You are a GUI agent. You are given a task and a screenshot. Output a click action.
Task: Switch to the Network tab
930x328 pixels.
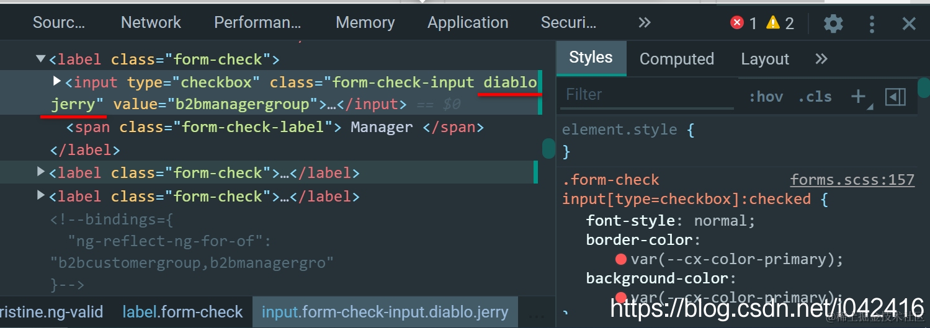151,23
